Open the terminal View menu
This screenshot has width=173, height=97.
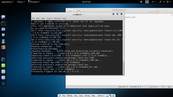pos(43,19)
